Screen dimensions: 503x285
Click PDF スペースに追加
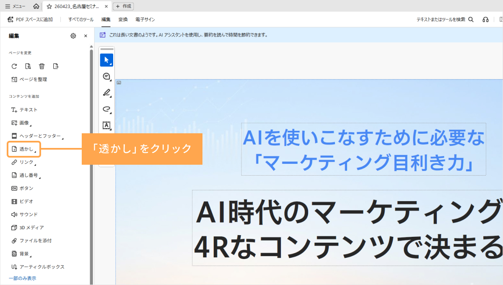30,19
